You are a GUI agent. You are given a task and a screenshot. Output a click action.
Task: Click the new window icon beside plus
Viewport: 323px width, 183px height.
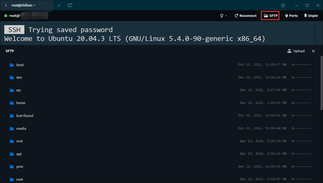tap(70, 5)
